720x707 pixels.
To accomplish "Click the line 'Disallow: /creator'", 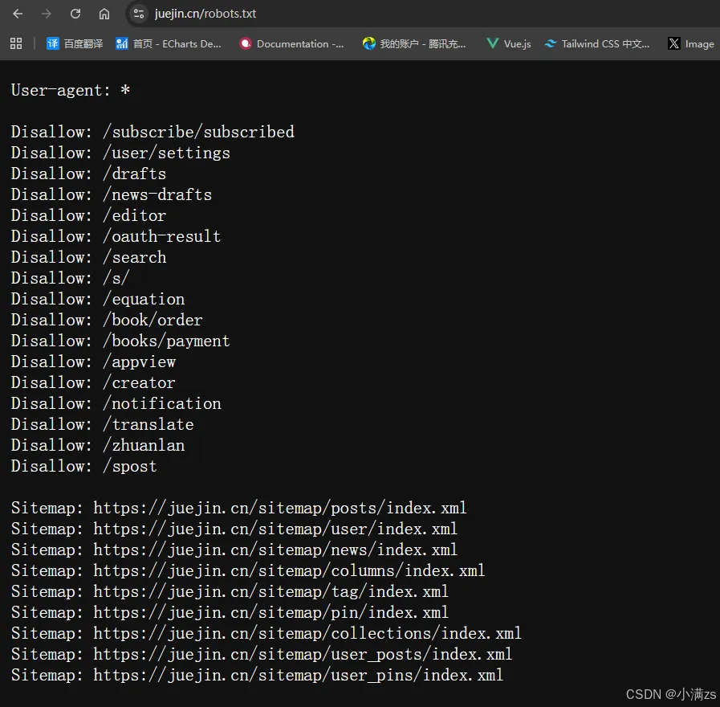I will [x=93, y=383].
